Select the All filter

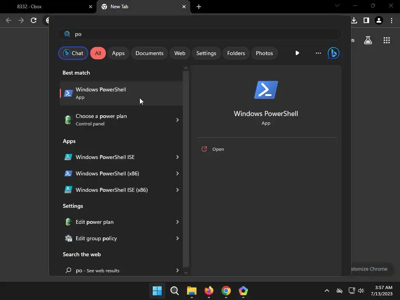[98, 53]
